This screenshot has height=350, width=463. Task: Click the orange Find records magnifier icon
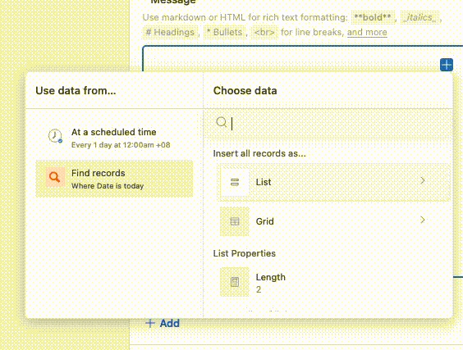click(x=55, y=177)
